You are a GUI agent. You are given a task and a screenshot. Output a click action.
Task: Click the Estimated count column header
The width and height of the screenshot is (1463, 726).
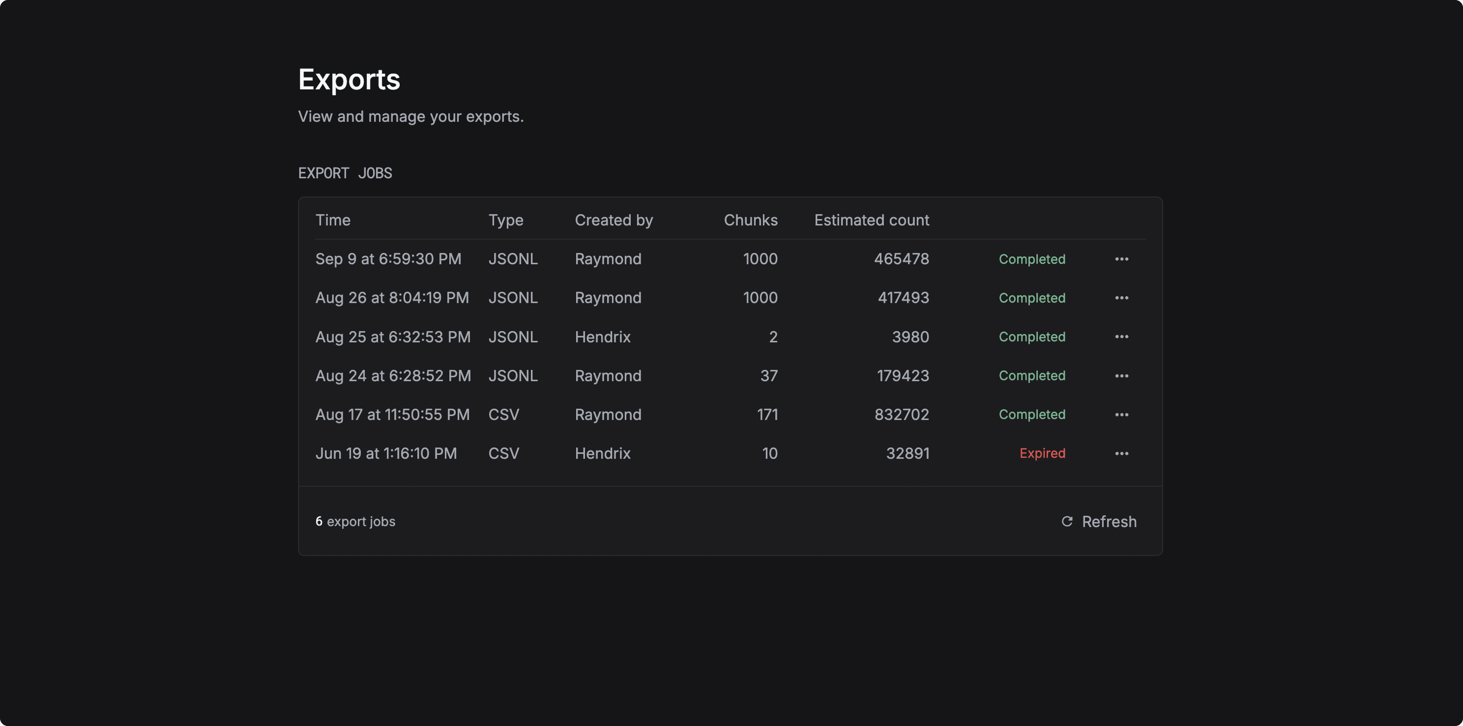click(871, 220)
